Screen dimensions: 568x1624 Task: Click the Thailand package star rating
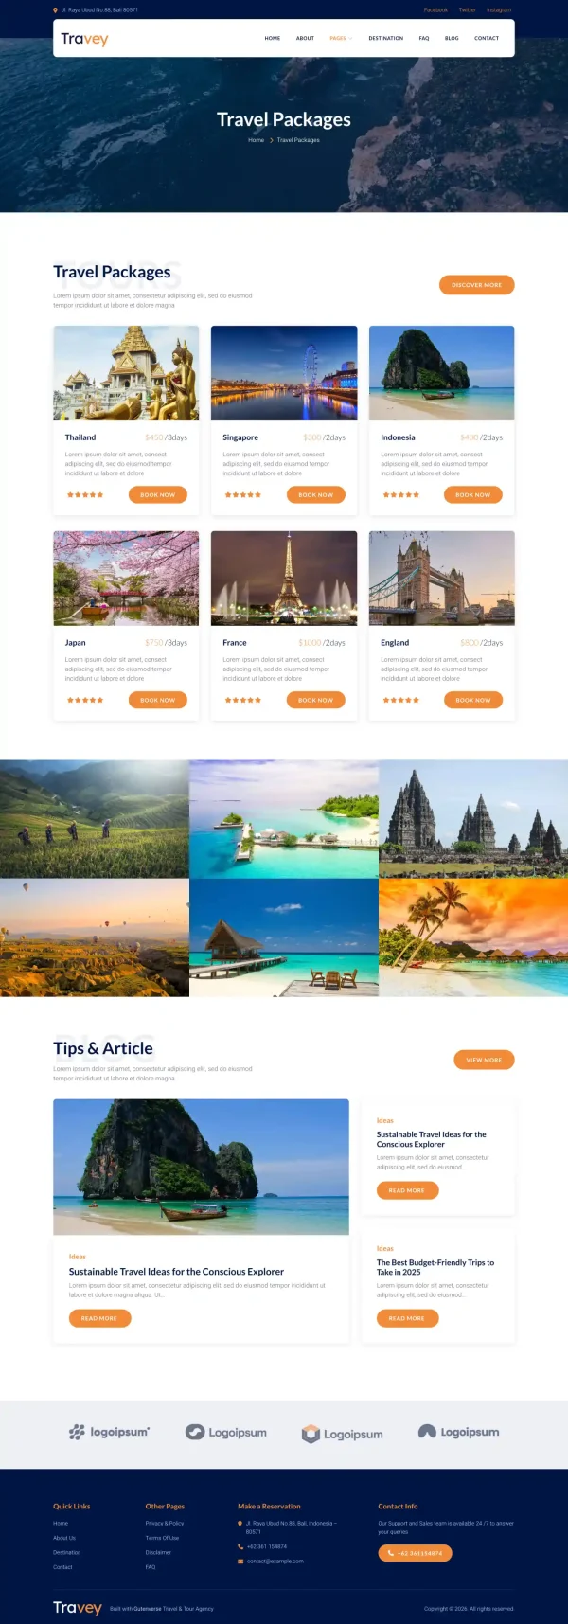pos(85,494)
